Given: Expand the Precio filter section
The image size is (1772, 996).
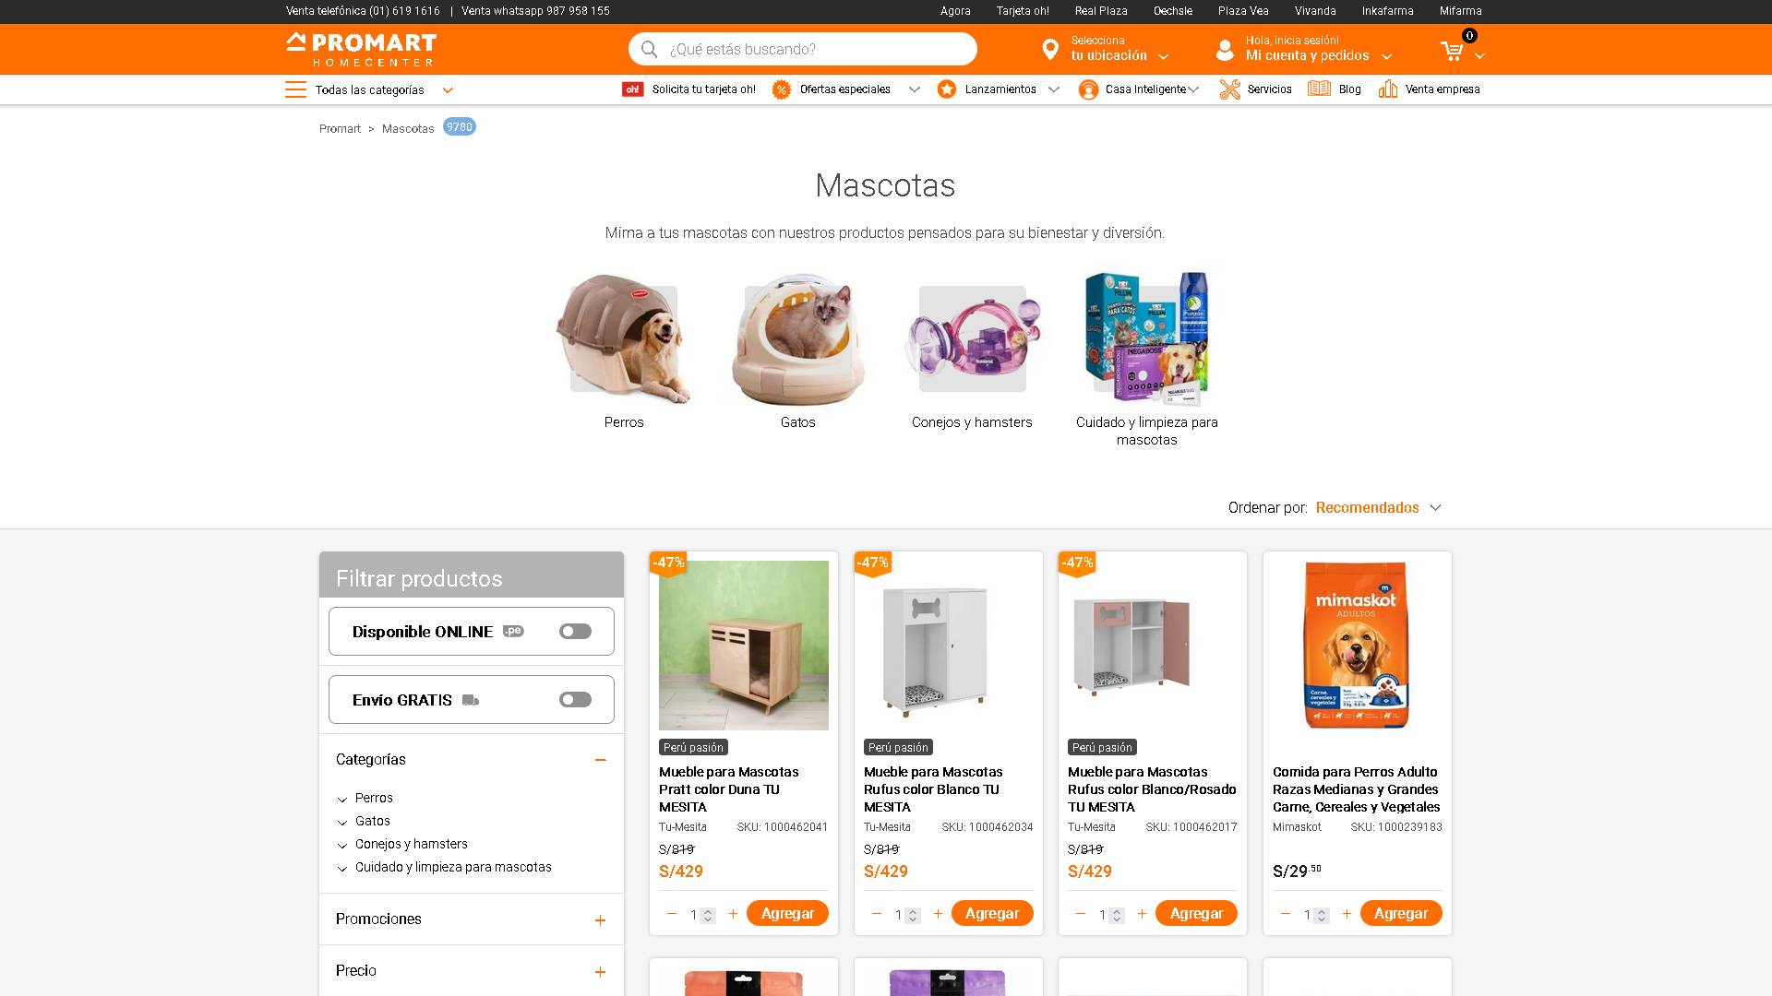Looking at the screenshot, I should (600, 972).
